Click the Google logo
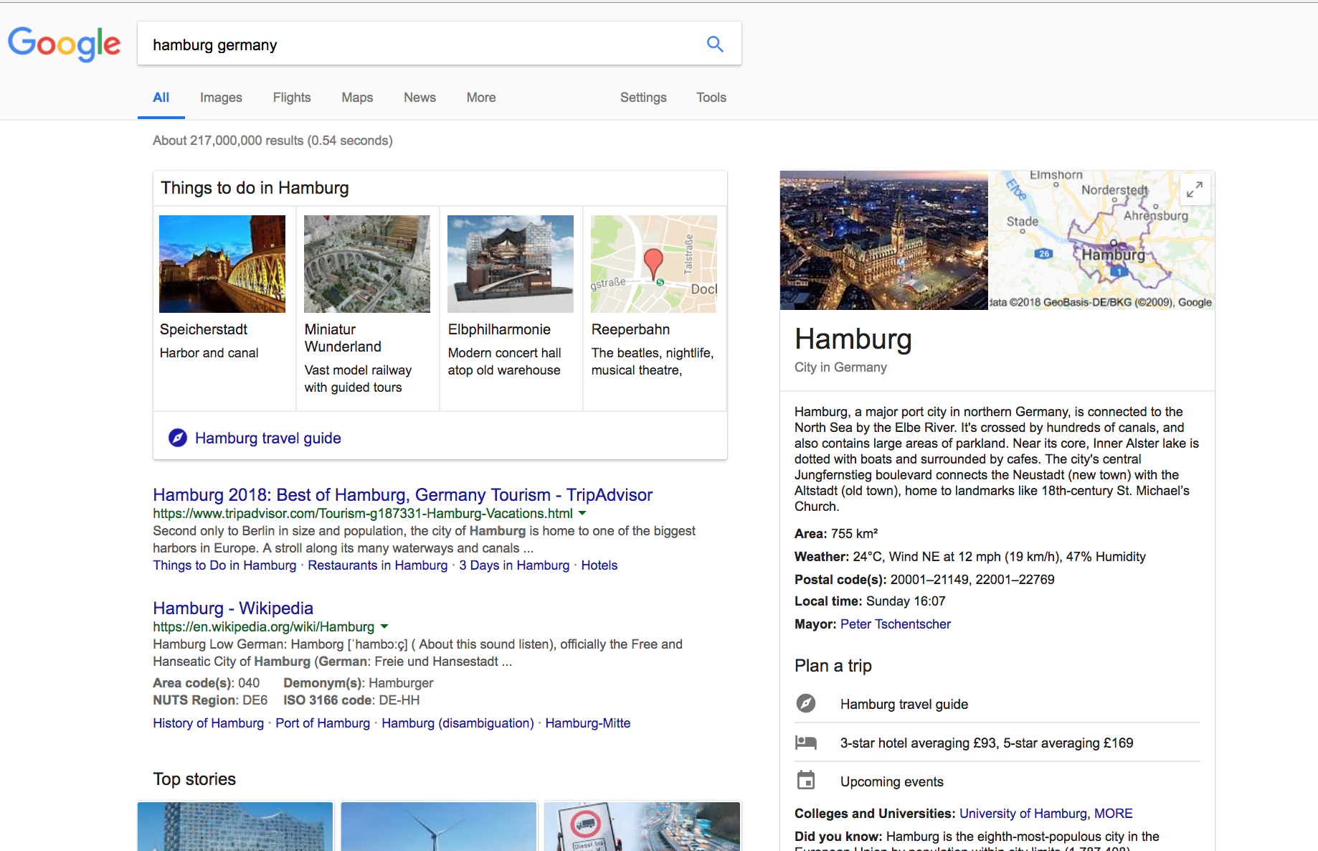 click(65, 44)
